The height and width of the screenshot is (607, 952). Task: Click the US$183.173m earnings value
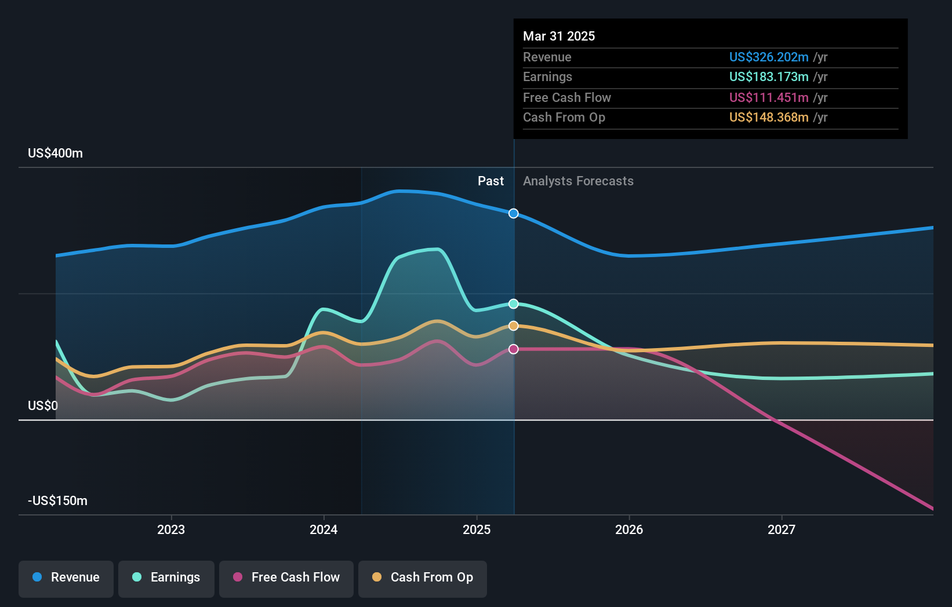pyautogui.click(x=769, y=76)
